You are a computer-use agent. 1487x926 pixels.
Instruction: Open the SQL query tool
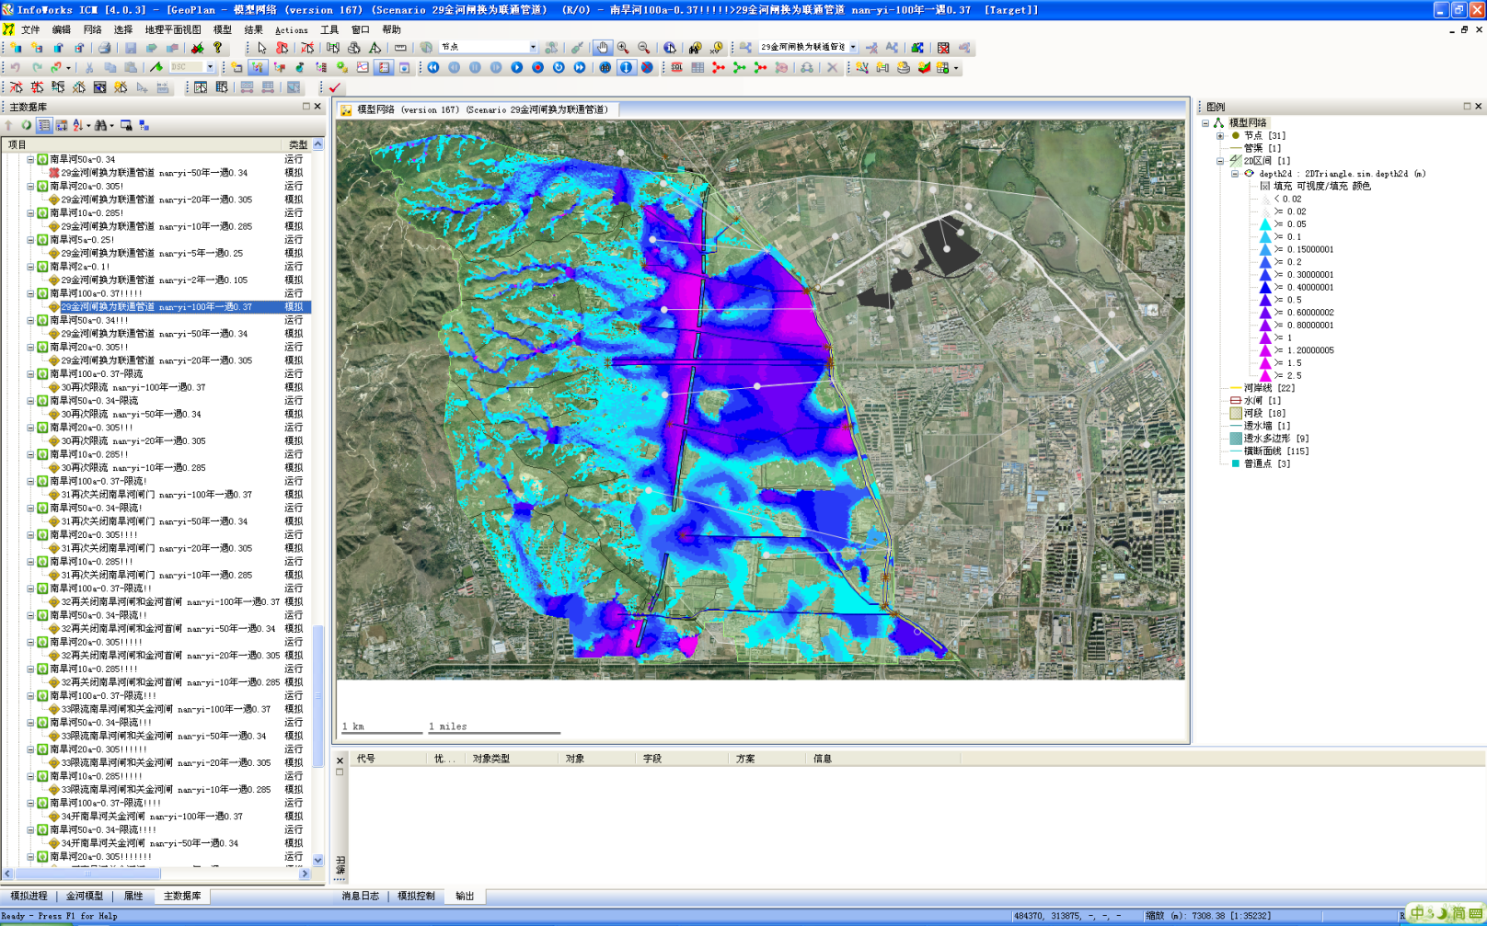pyautogui.click(x=677, y=67)
